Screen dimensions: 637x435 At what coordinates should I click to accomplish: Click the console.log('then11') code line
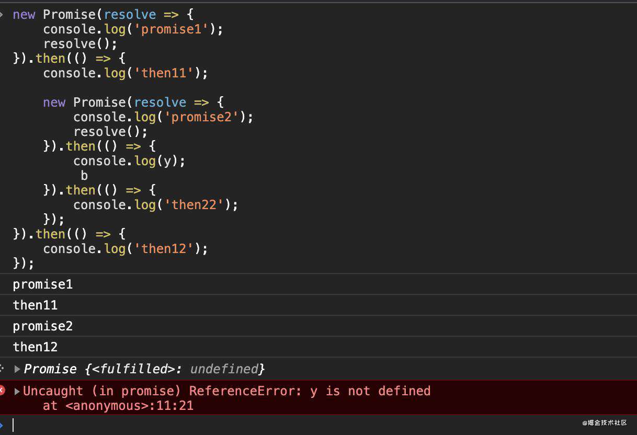tap(126, 73)
